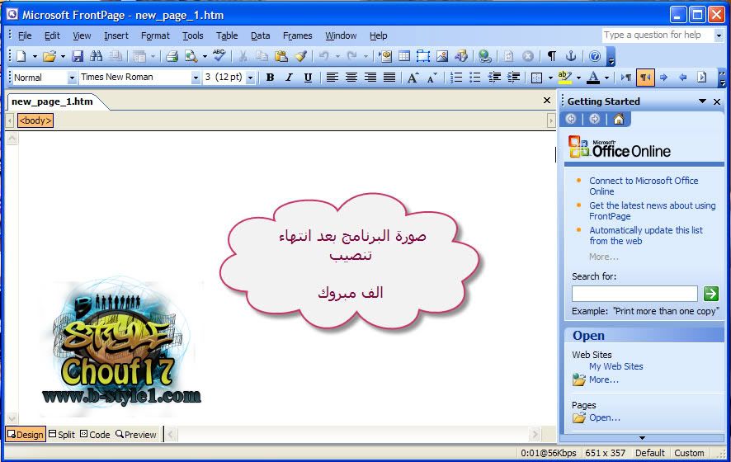
Task: Toggle Underline formatting
Action: [x=308, y=78]
